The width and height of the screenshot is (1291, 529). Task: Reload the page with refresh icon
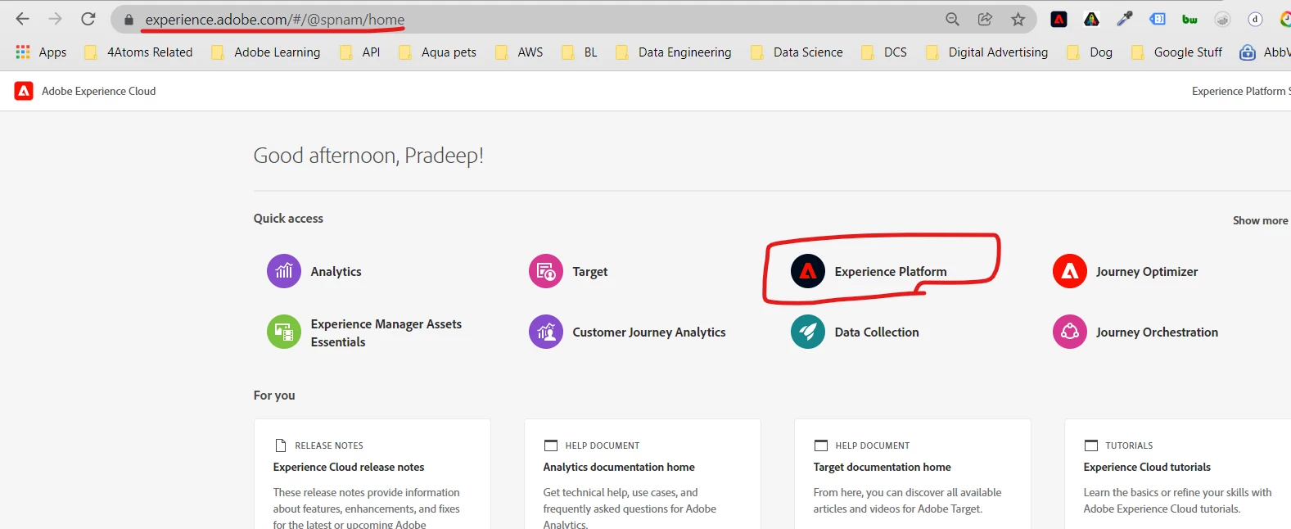click(x=88, y=19)
